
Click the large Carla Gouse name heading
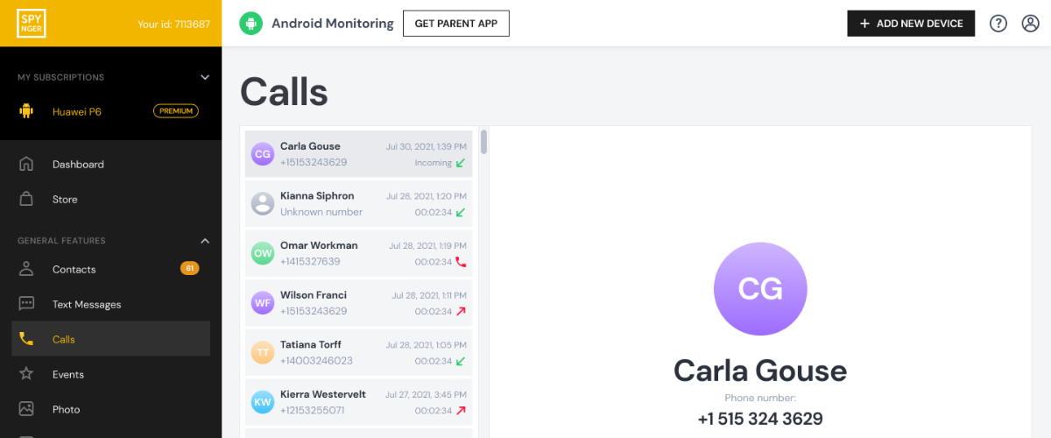tap(760, 371)
